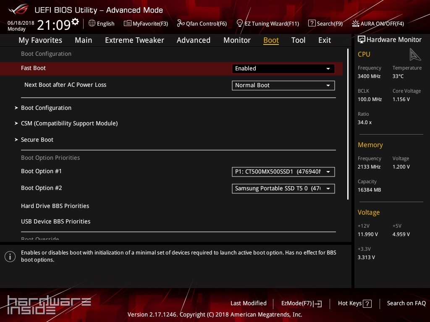Screen dimensions: 430x322
Task: Click Search on FAQ link
Action: click(406, 304)
